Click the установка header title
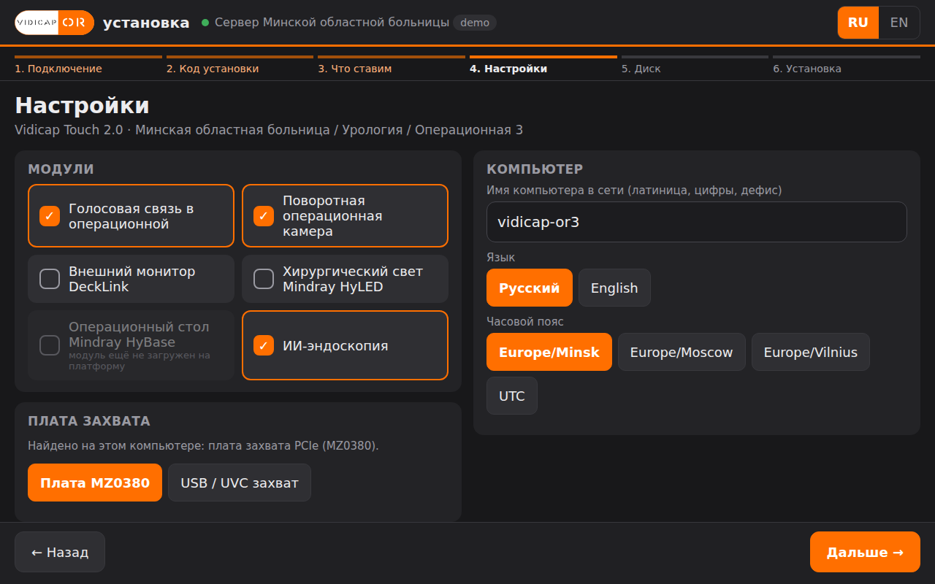 (146, 23)
